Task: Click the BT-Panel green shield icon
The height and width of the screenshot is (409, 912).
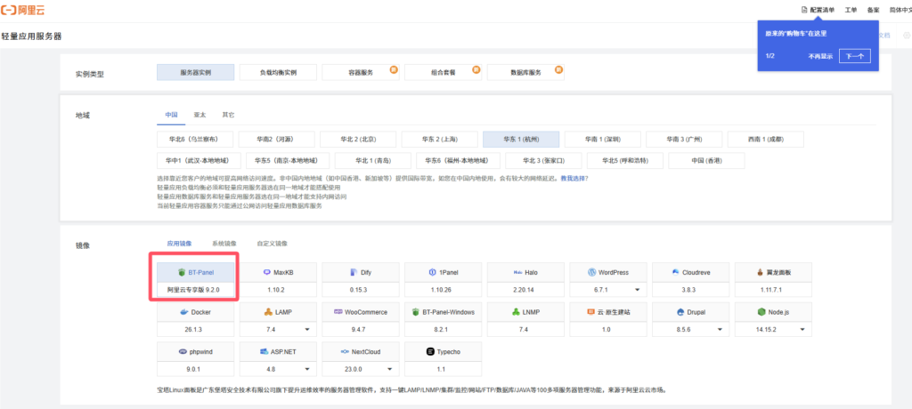Action: tap(182, 272)
